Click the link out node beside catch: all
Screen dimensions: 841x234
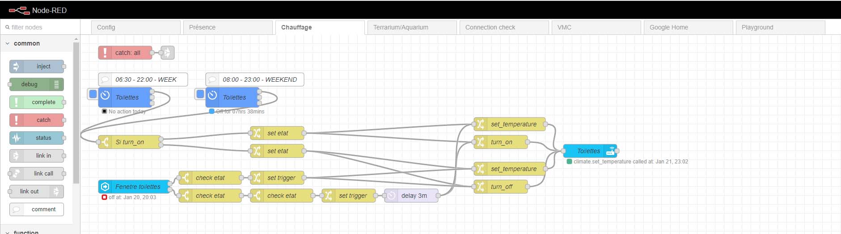click(167, 53)
